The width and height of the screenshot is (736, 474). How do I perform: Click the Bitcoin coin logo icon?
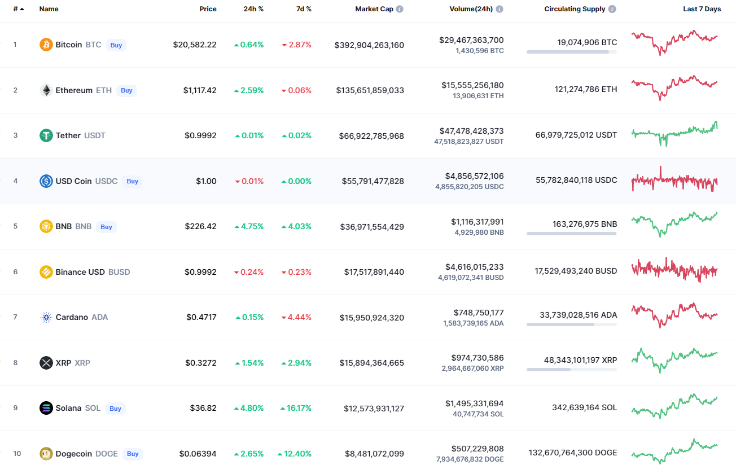point(46,45)
